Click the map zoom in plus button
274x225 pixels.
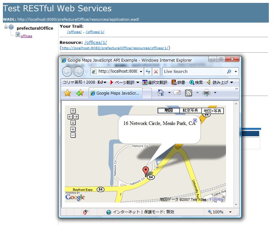click(73, 129)
